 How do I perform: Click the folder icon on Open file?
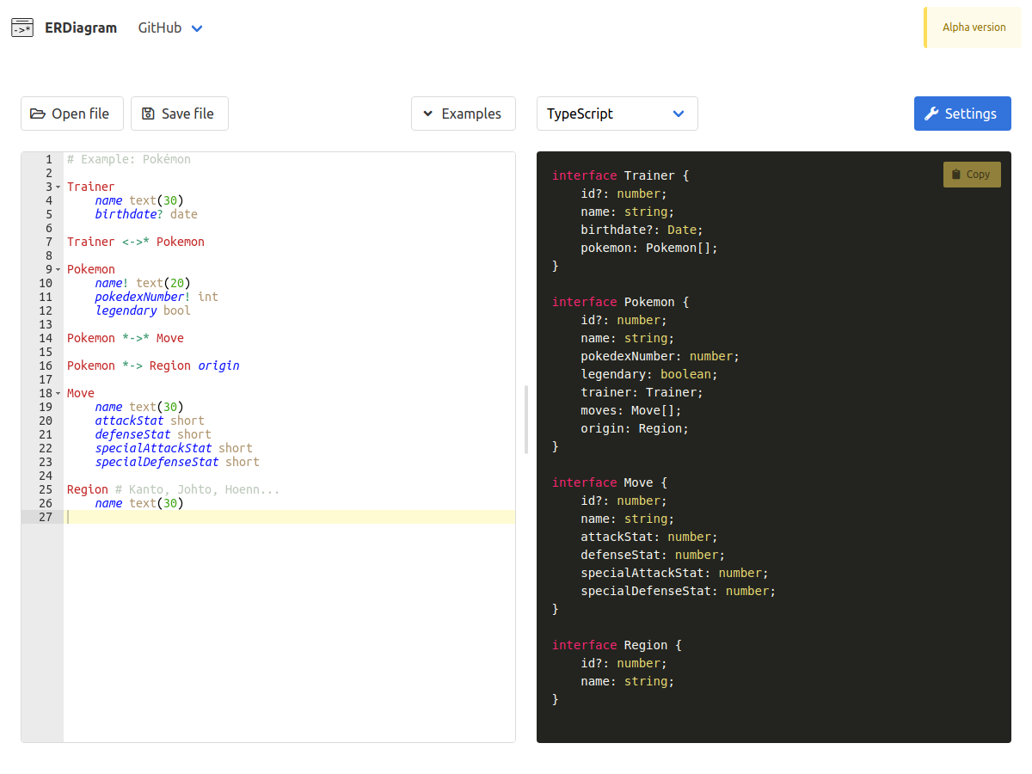38,114
